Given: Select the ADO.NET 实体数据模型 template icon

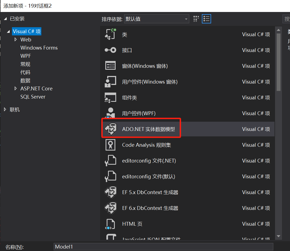Looking at the screenshot, I should [110, 129].
